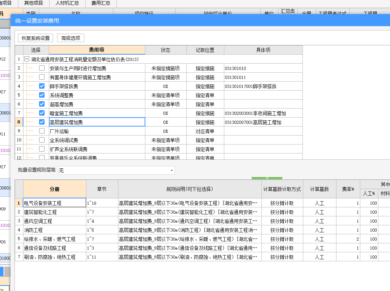Collapse the panel with the green splitter handle
This screenshot has height=291, width=390.
[267, 178]
